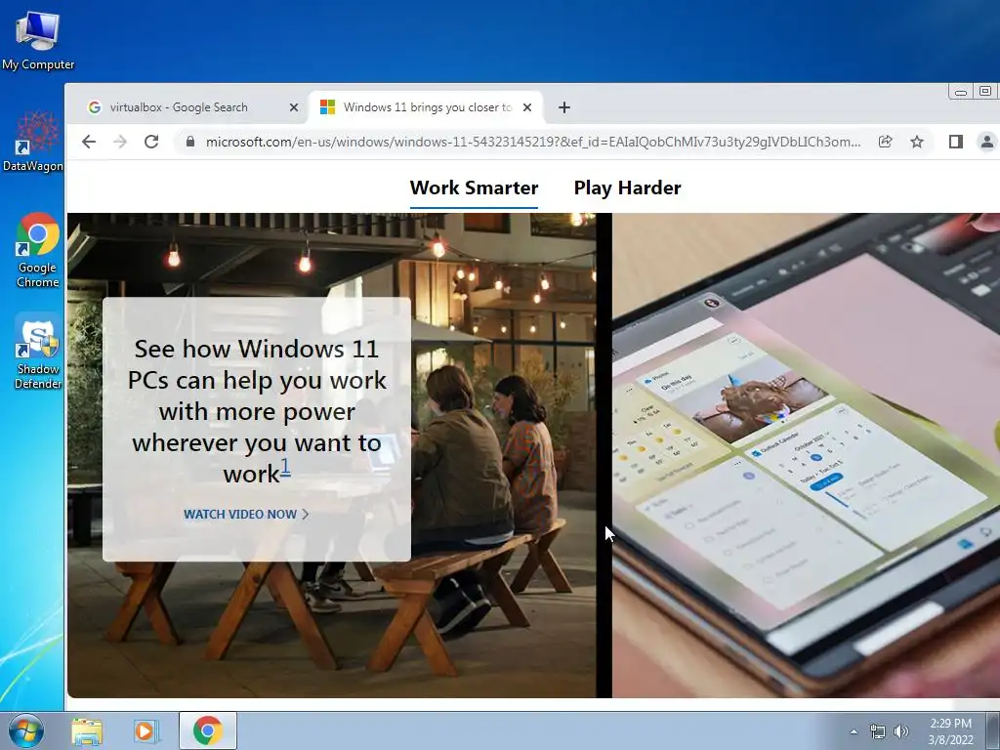Click the network tray icon

click(x=878, y=731)
